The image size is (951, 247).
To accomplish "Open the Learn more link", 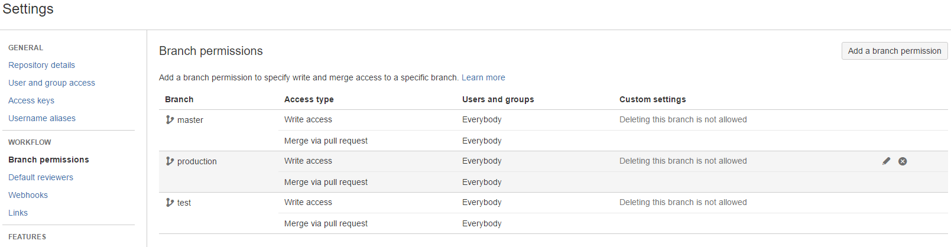I will 483,77.
